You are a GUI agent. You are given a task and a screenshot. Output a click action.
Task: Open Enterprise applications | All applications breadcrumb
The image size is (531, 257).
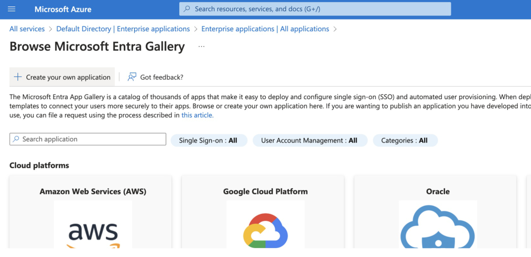[x=265, y=29]
